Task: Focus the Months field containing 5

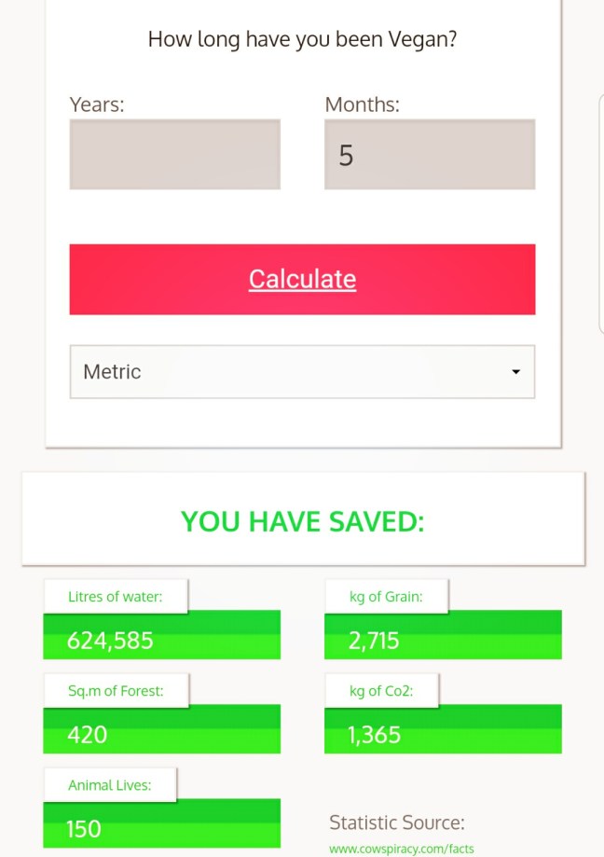Action: pos(429,154)
